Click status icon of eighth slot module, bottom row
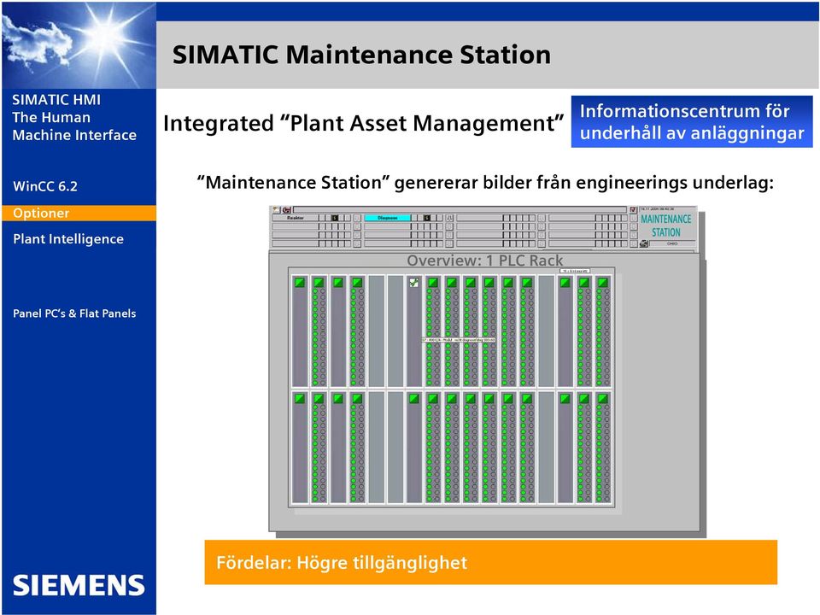820x615 pixels. coord(433,399)
